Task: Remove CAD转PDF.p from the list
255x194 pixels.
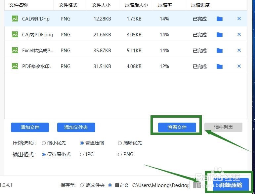Action: [239, 19]
